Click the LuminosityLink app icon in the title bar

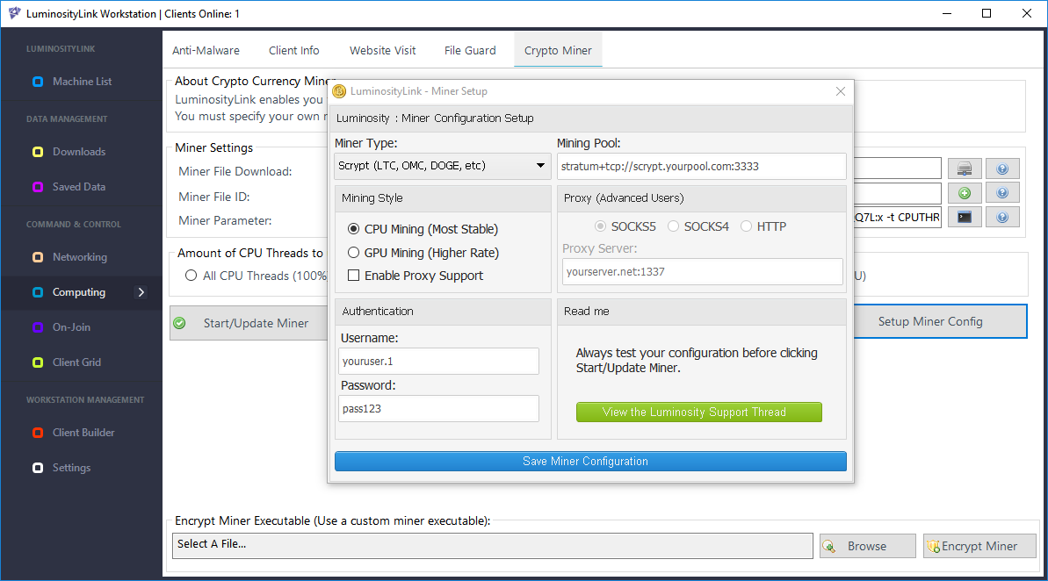14,13
